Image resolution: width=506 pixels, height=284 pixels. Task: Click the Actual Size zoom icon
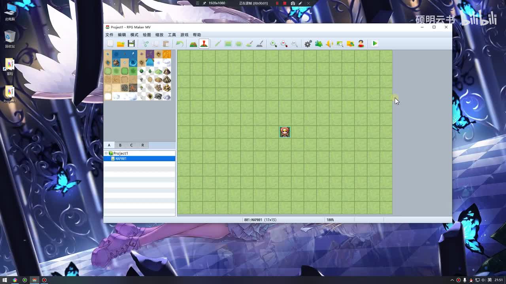(295, 44)
